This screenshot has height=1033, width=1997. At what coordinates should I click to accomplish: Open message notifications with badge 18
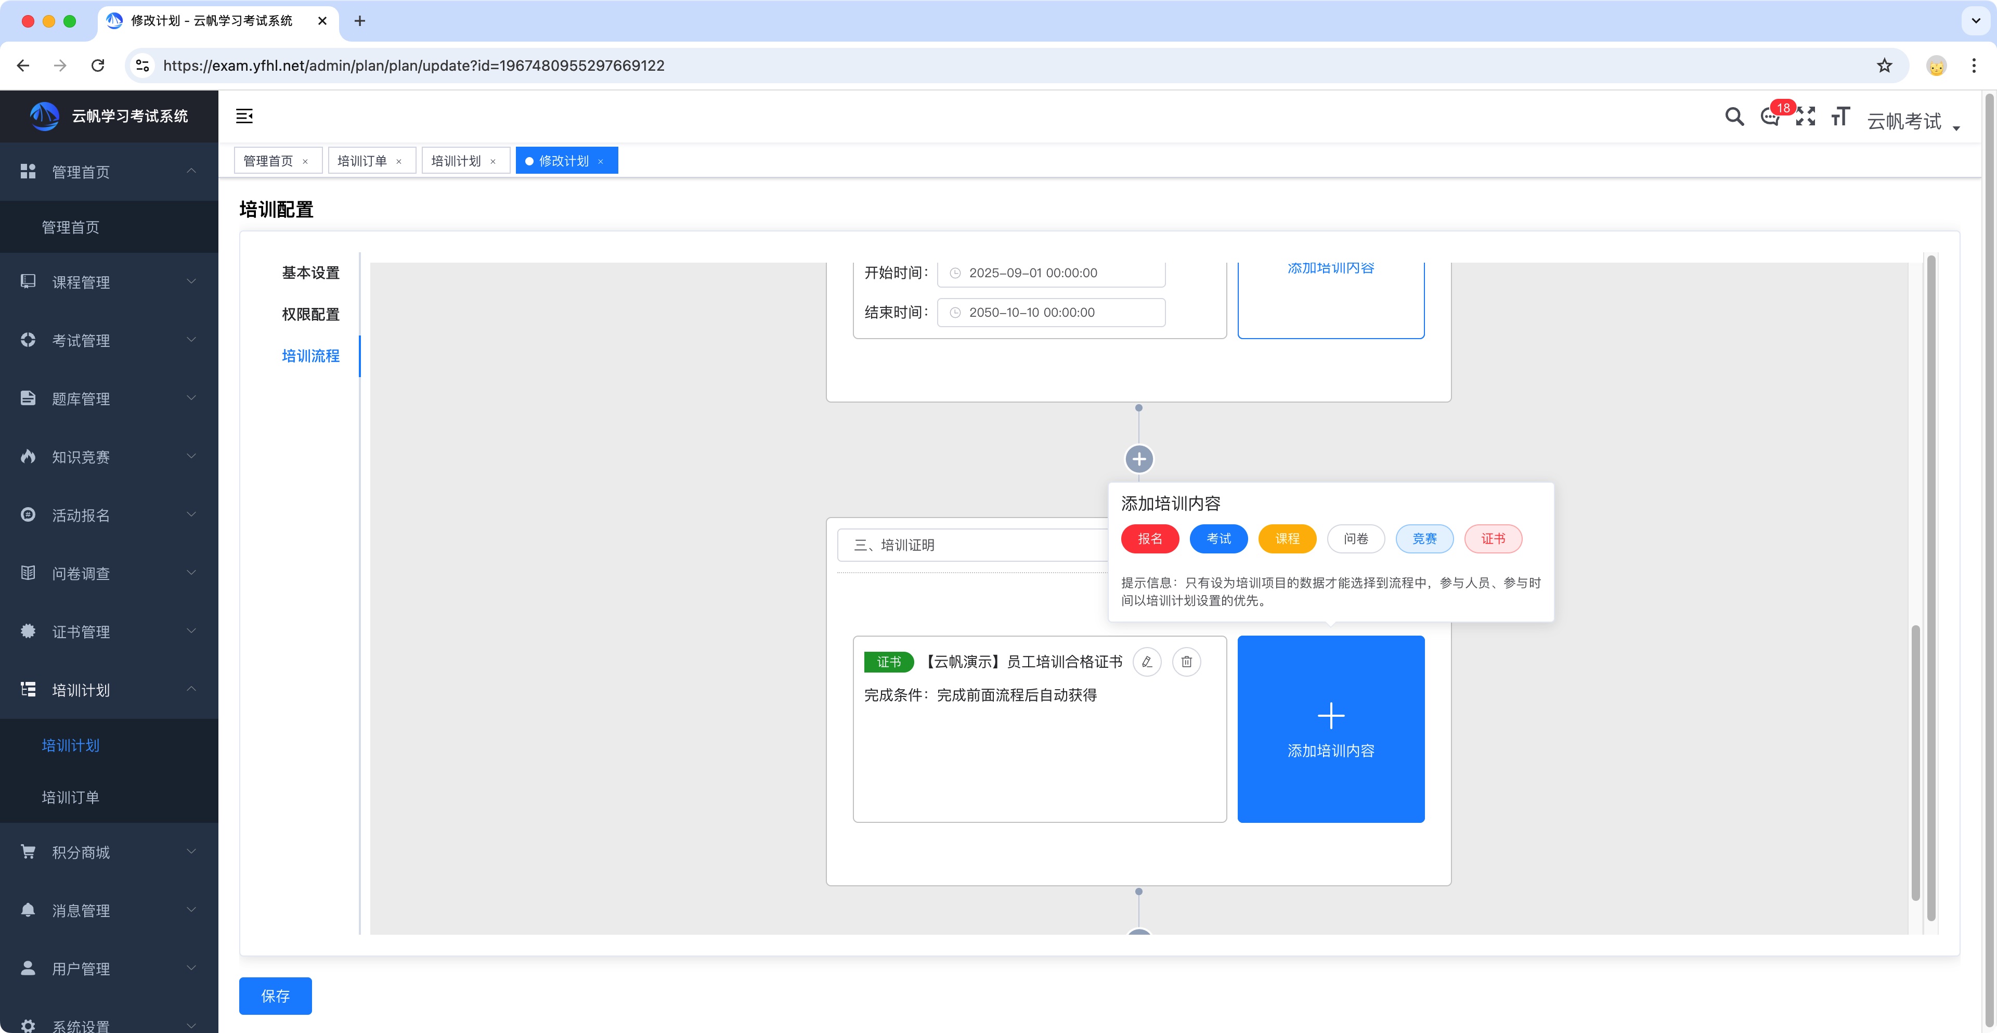[1770, 117]
